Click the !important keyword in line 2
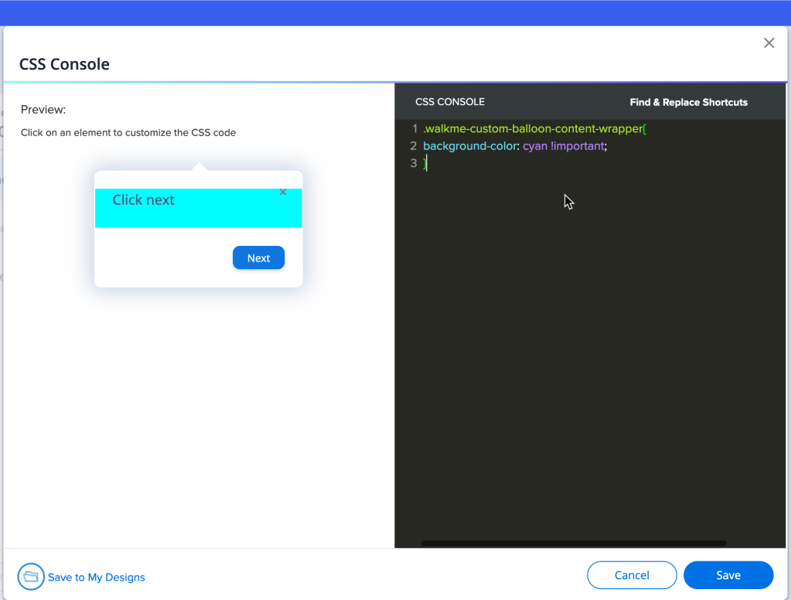Screen dimensions: 791x600 578,146
